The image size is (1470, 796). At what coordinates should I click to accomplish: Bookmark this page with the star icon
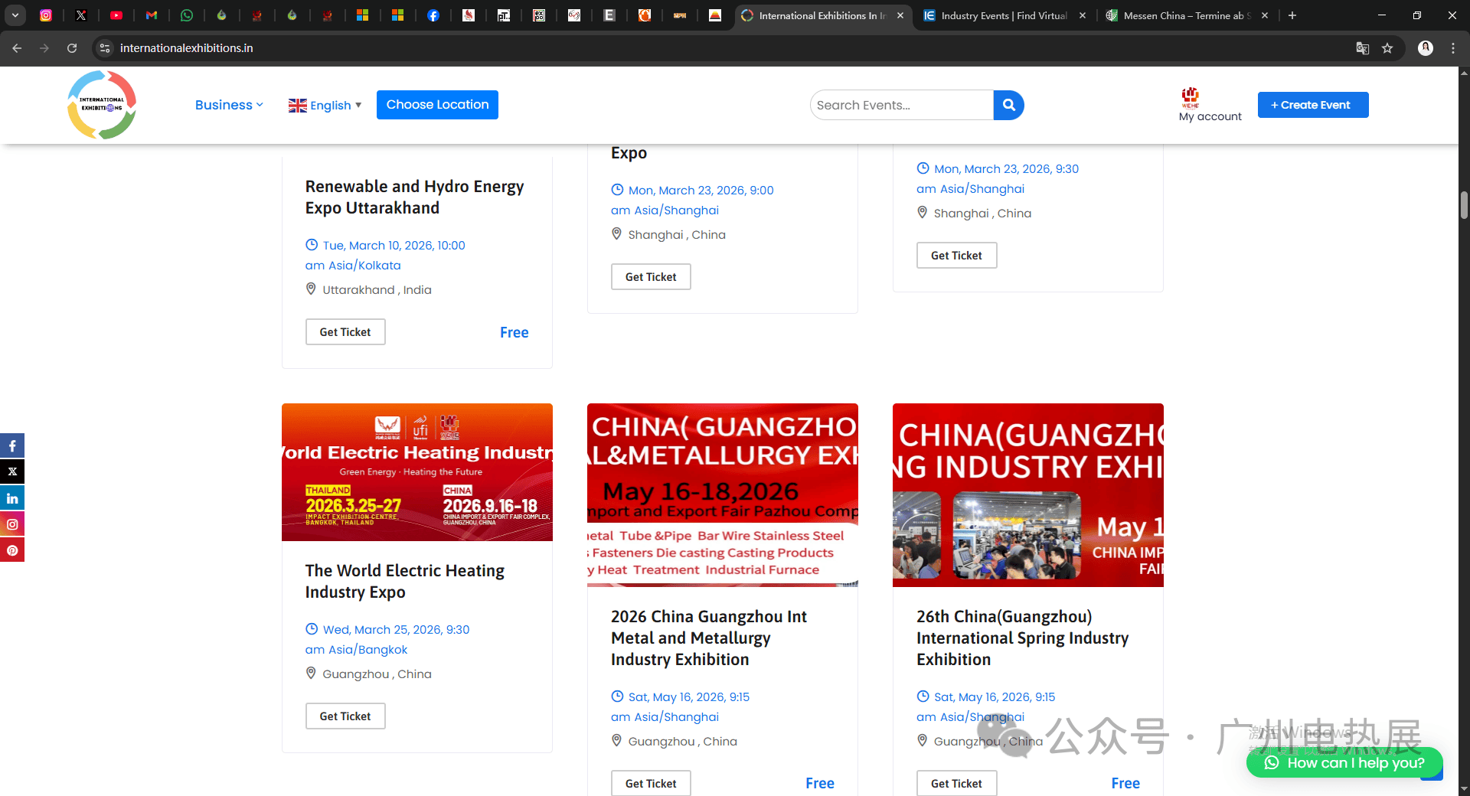[x=1387, y=48]
